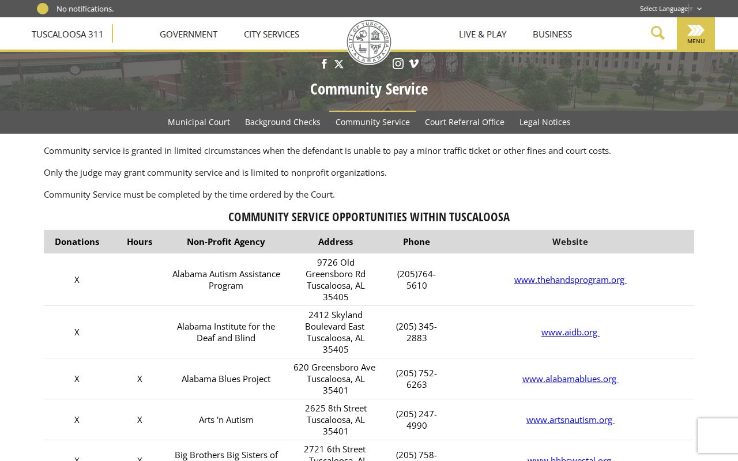
Task: Open the Government menu
Action: pos(189,34)
